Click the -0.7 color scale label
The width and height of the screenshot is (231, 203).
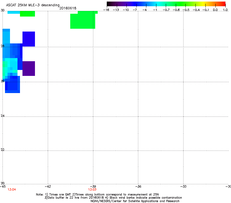(166, 10)
